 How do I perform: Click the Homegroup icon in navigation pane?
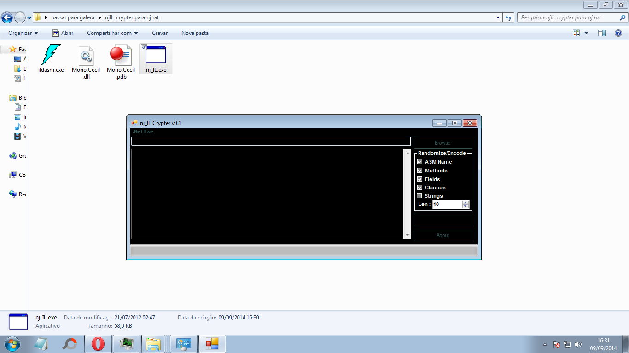[13, 156]
